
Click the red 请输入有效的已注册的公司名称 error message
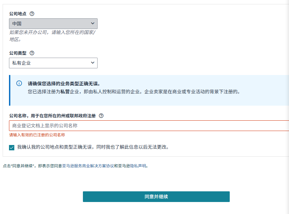[x=37, y=135]
